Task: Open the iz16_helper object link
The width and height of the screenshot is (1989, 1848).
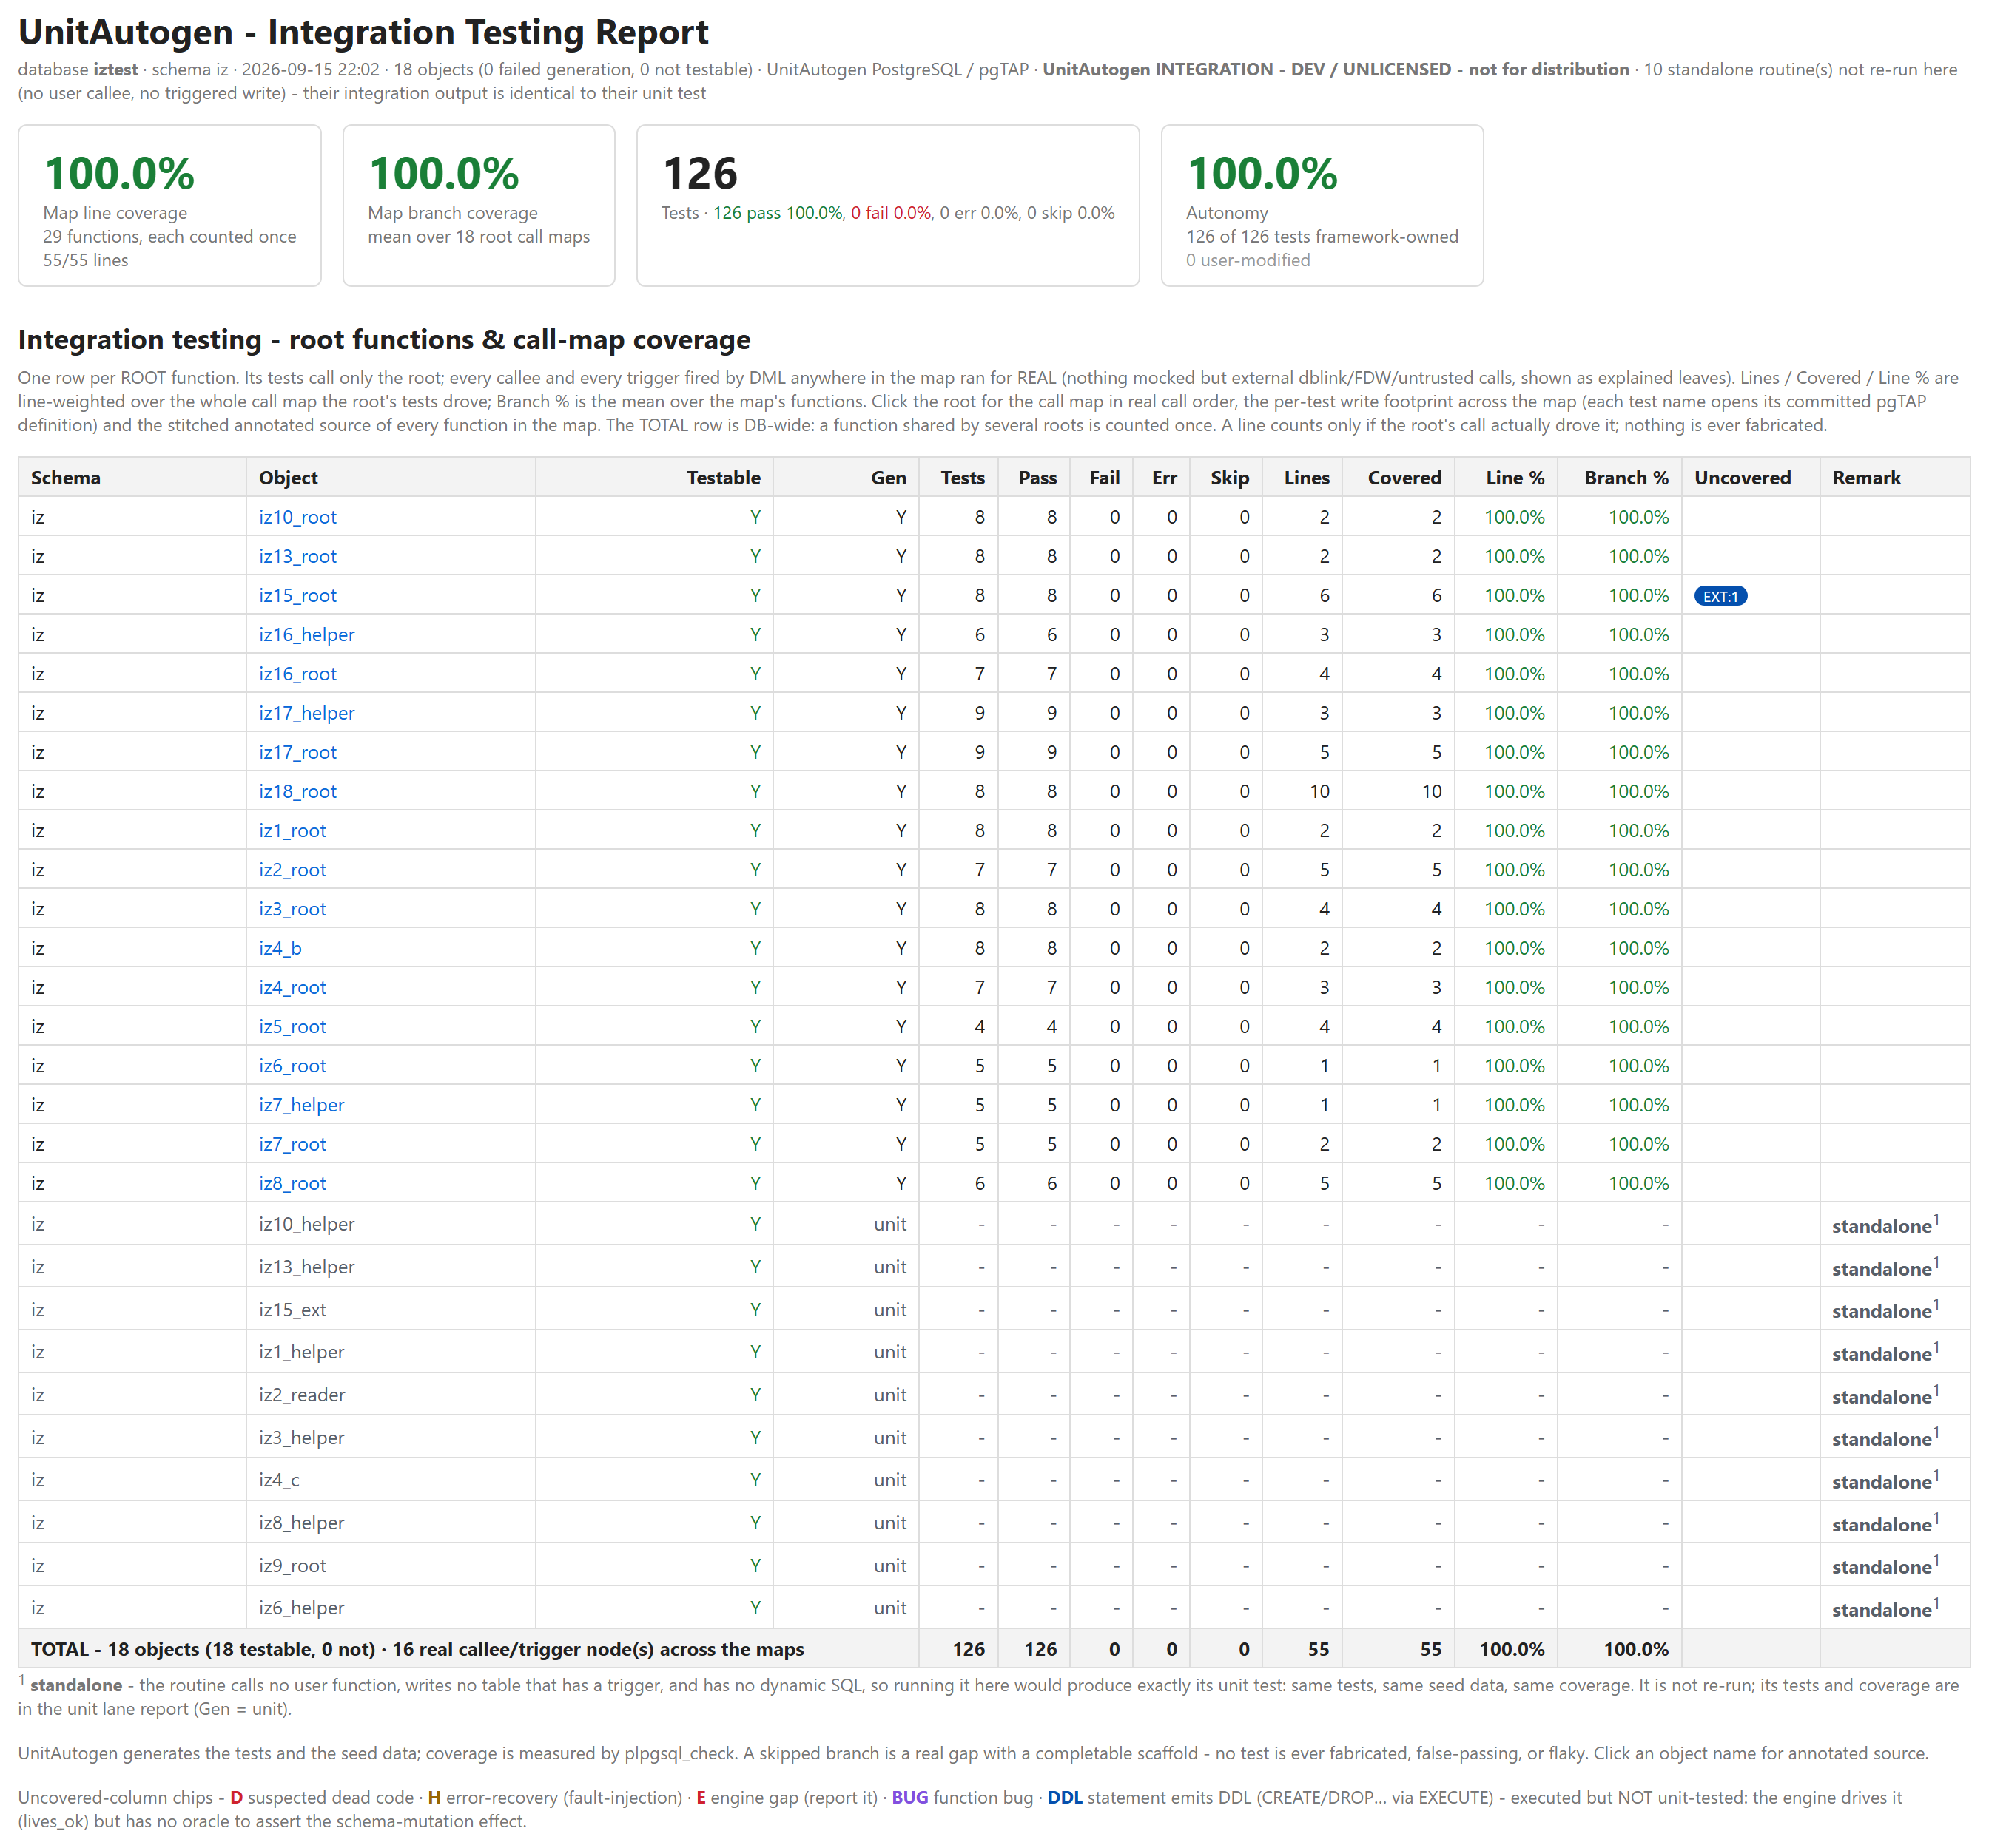Action: (306, 634)
